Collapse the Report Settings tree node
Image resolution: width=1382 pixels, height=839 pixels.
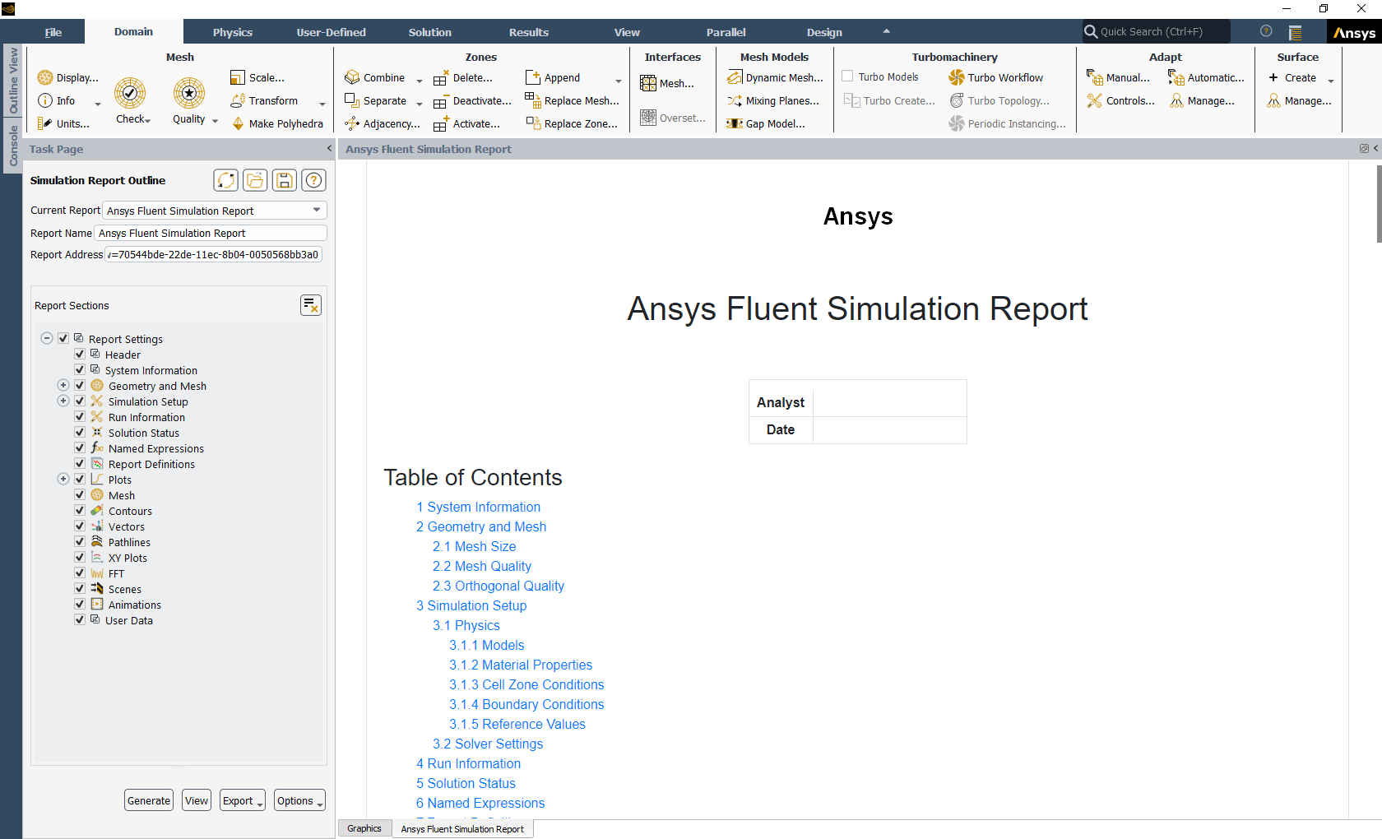(x=47, y=338)
